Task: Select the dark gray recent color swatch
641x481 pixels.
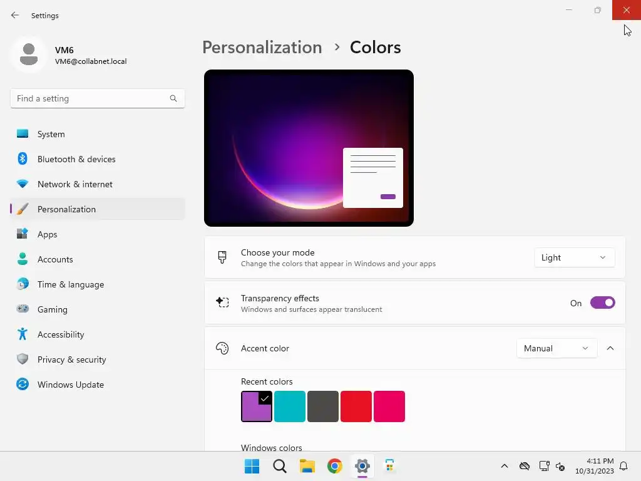Action: click(323, 406)
